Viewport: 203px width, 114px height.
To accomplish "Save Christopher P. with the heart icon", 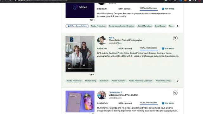I will [175, 93].
